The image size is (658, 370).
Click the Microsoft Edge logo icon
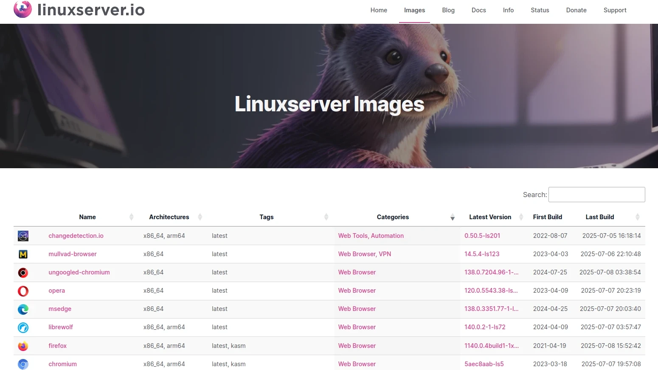pyautogui.click(x=23, y=309)
